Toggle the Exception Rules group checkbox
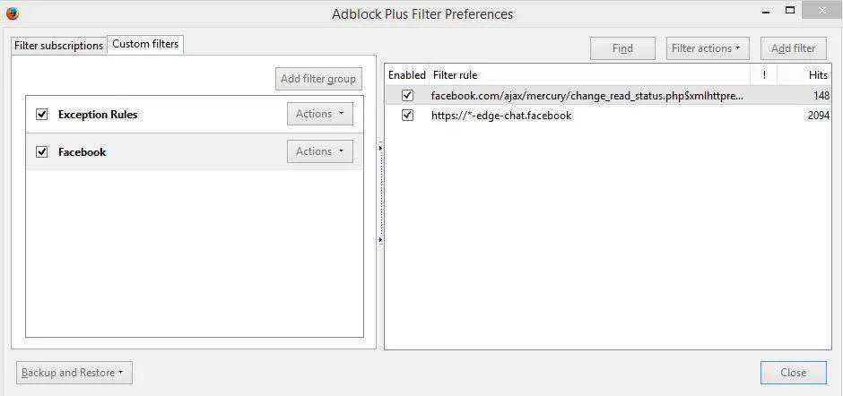This screenshot has height=396, width=843. [x=42, y=114]
